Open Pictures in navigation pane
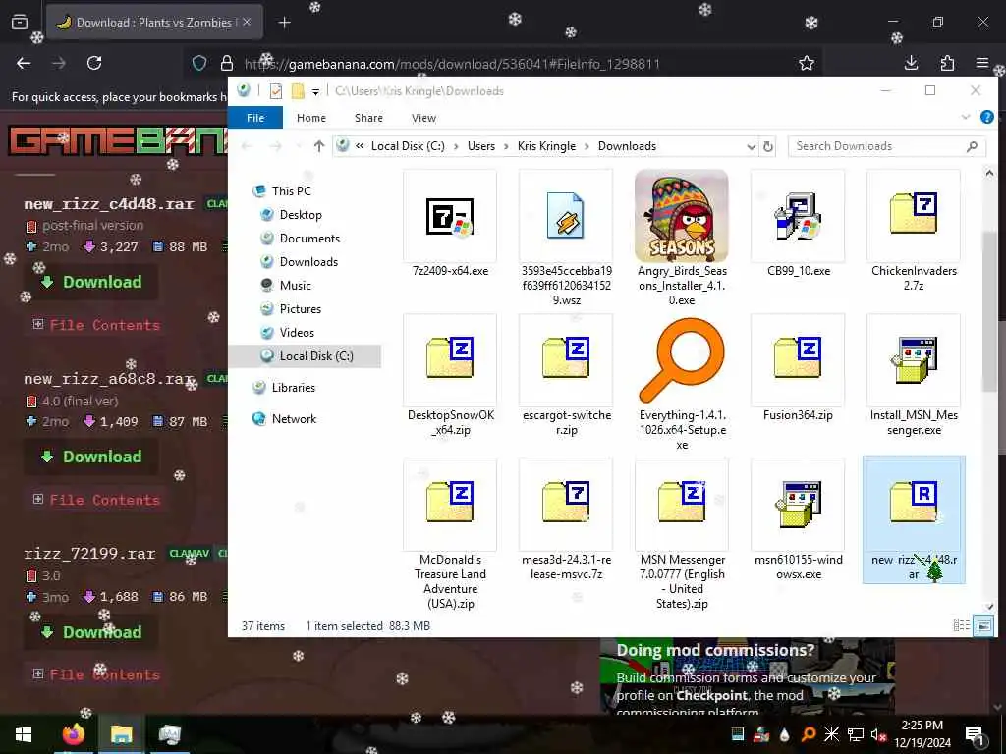 (x=301, y=309)
